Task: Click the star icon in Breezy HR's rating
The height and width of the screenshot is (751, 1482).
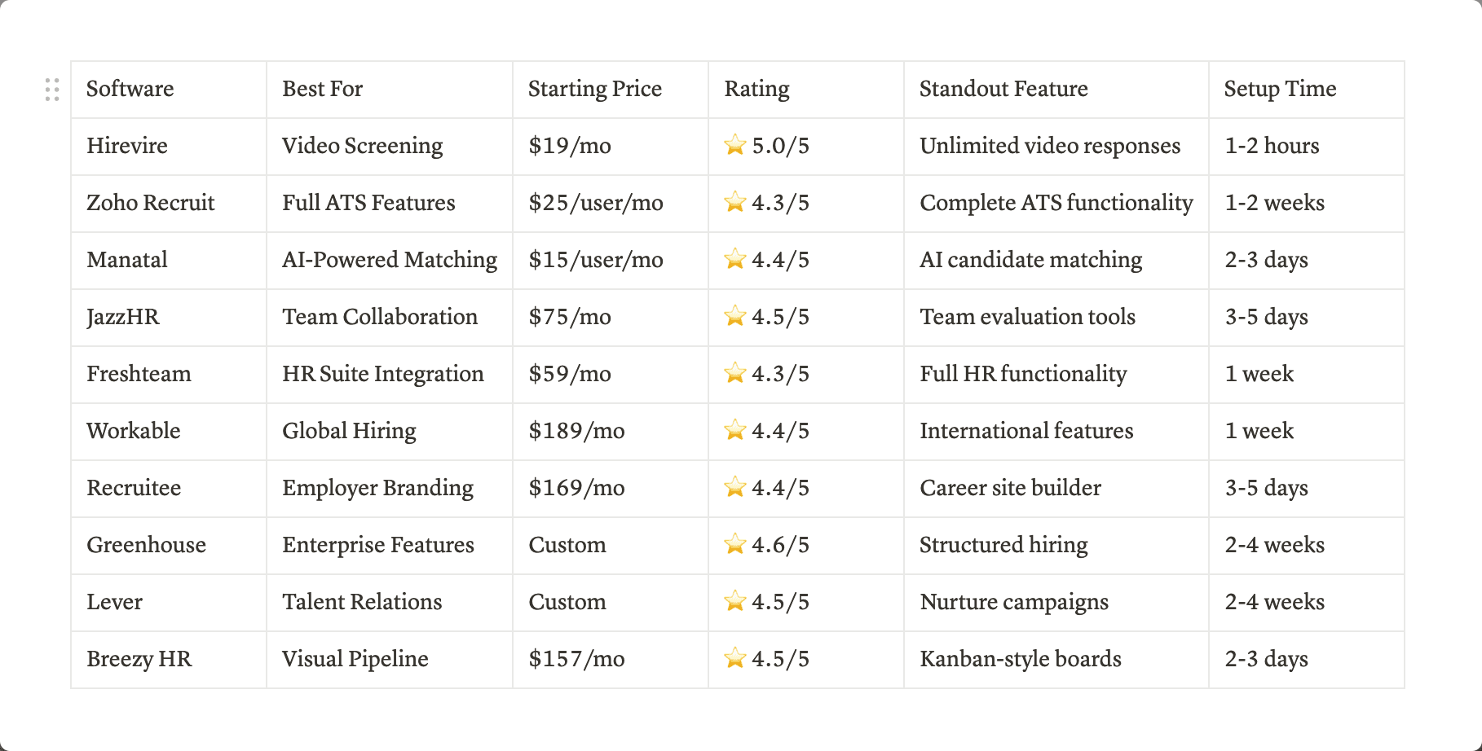Action: pos(735,658)
